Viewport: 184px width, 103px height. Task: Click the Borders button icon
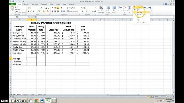pyautogui.click(x=39, y=11)
